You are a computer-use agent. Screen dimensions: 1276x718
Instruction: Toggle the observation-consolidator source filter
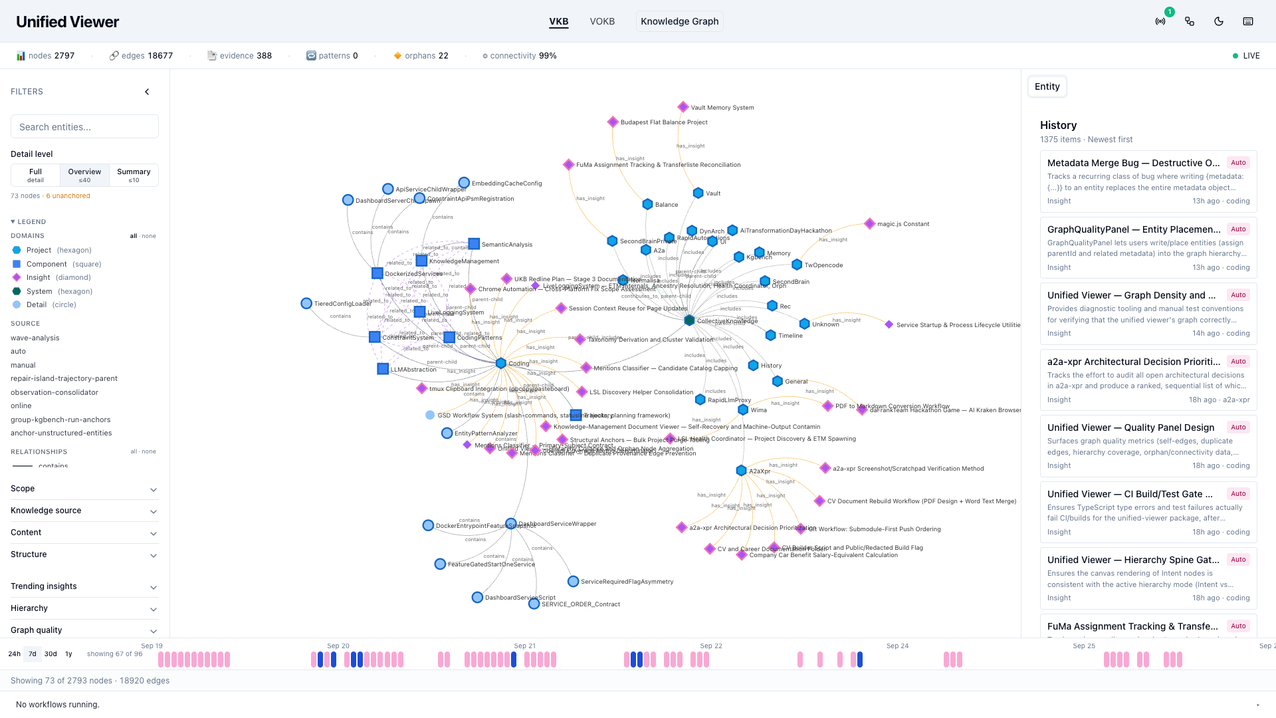tap(54, 392)
